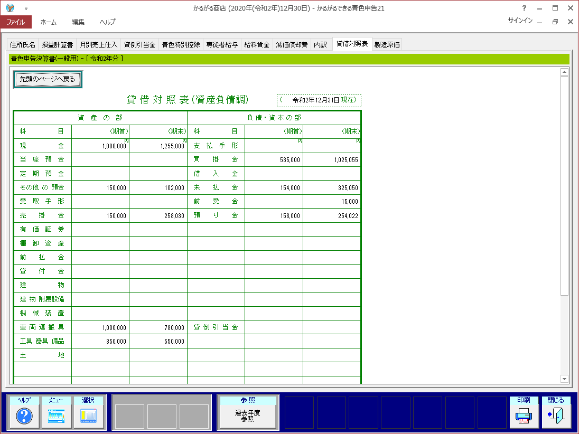Click scrollbar down arrow
Viewport: 579px width, 434px height.
564,379
